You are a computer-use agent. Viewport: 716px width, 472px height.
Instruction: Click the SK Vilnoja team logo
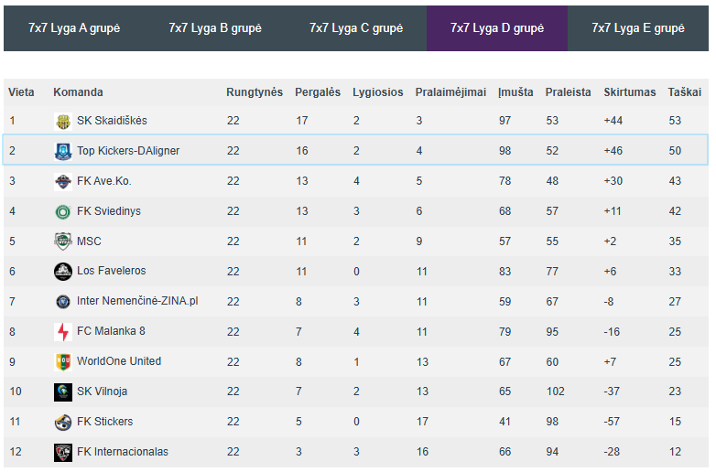point(63,392)
